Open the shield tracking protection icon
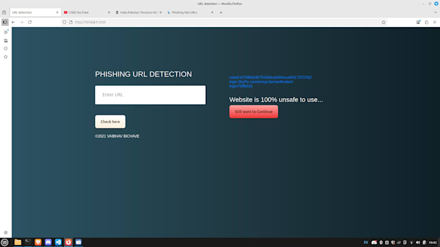Viewport: 440px width, 247px height. click(x=65, y=22)
